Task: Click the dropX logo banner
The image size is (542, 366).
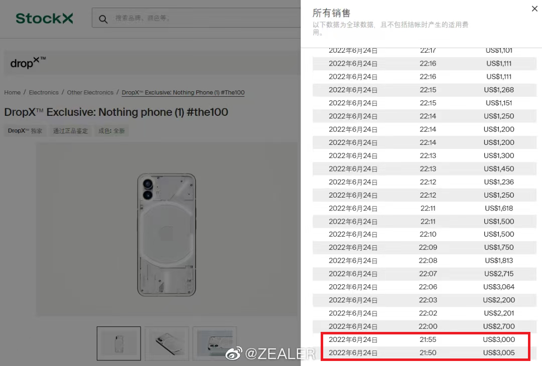Action: pyautogui.click(x=152, y=63)
